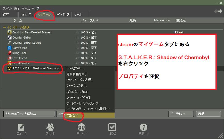Open the ヘルプ menu

point(35,8)
